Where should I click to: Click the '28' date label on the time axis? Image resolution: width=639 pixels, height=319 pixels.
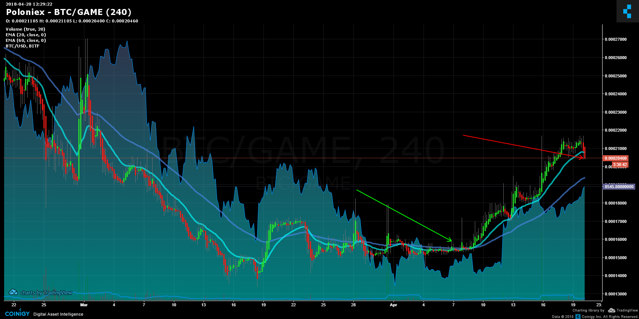click(x=353, y=305)
